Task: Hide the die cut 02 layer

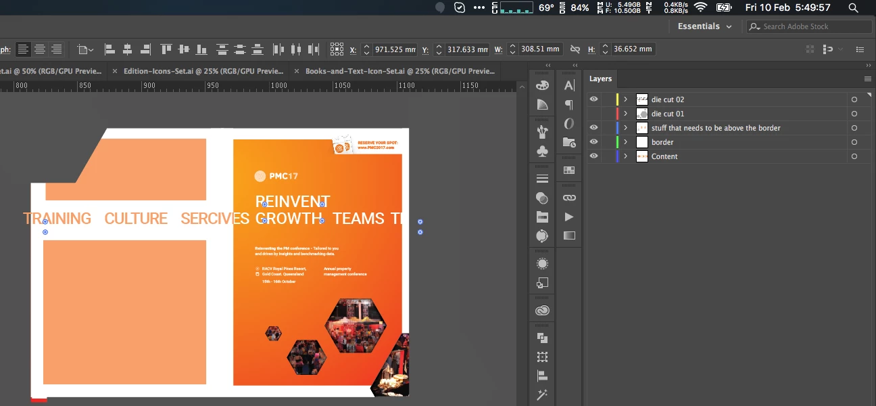Action: 593,99
